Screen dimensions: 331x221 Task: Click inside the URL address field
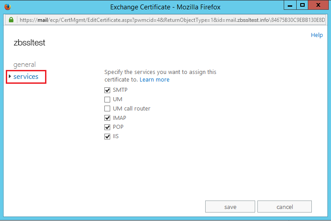click(170, 20)
